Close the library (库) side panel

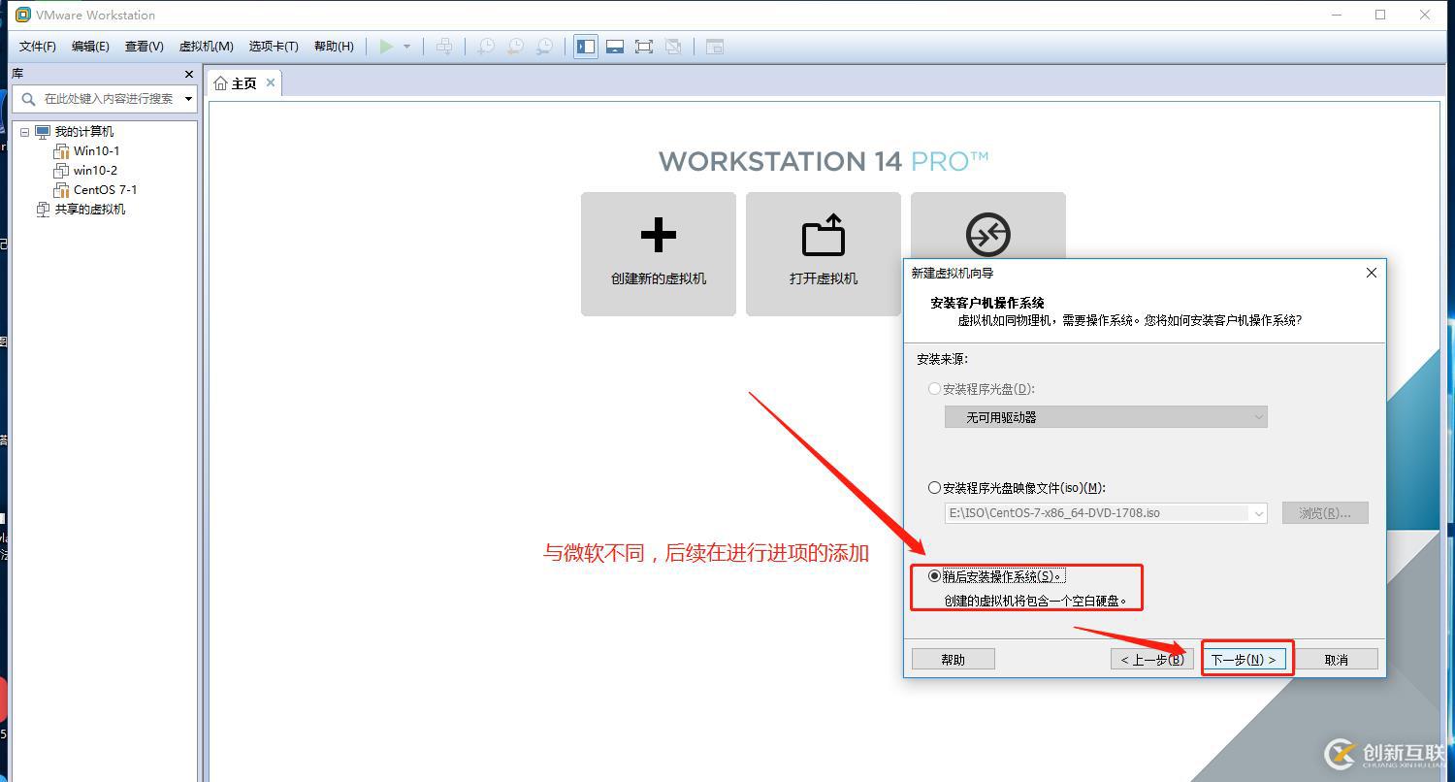pos(188,74)
